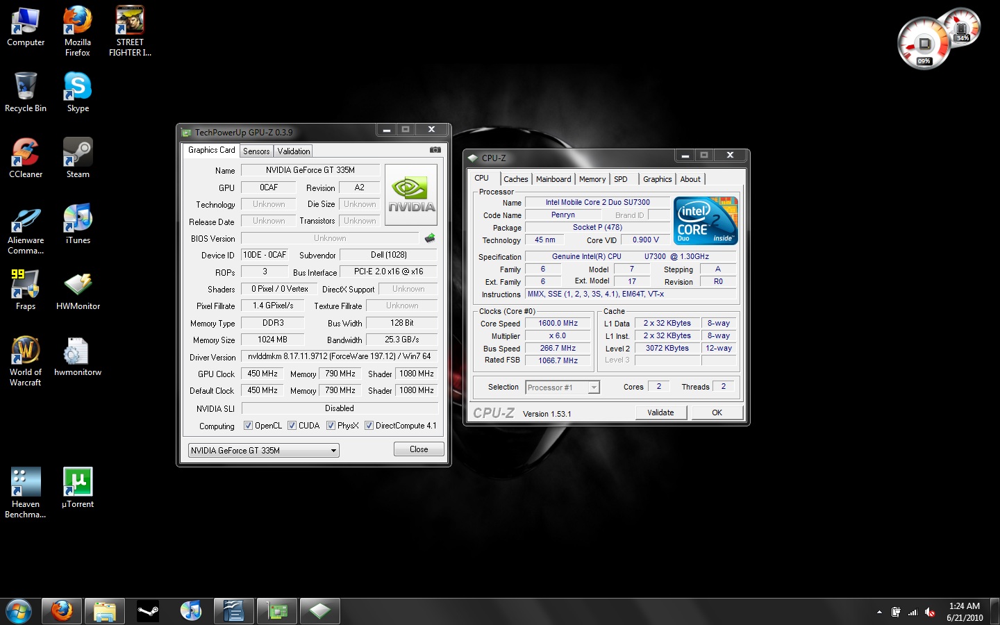
Task: Click the Rated FSB 1066.7 MHz value
Action: 558,360
